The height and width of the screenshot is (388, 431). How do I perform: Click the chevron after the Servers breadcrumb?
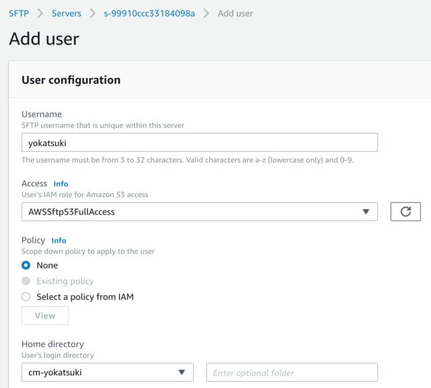point(93,13)
